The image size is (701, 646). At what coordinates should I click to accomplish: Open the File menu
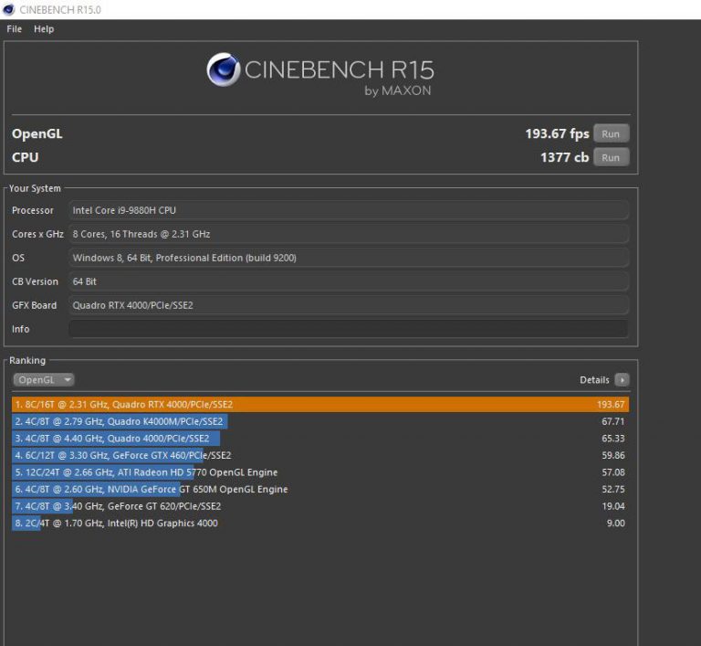point(15,29)
